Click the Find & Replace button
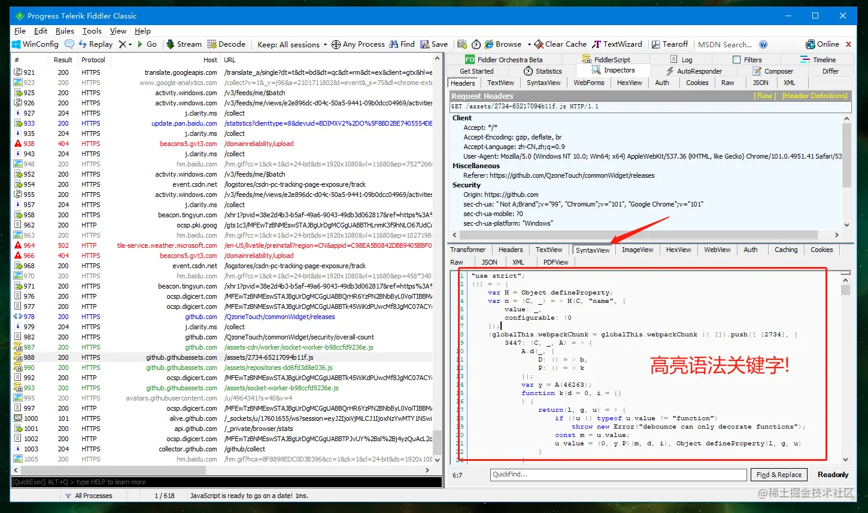 click(779, 475)
